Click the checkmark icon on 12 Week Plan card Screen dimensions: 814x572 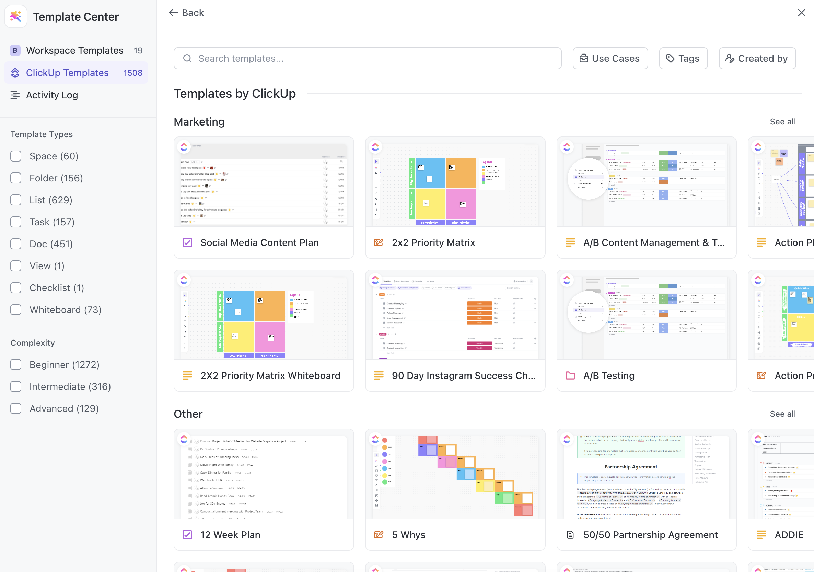(187, 535)
